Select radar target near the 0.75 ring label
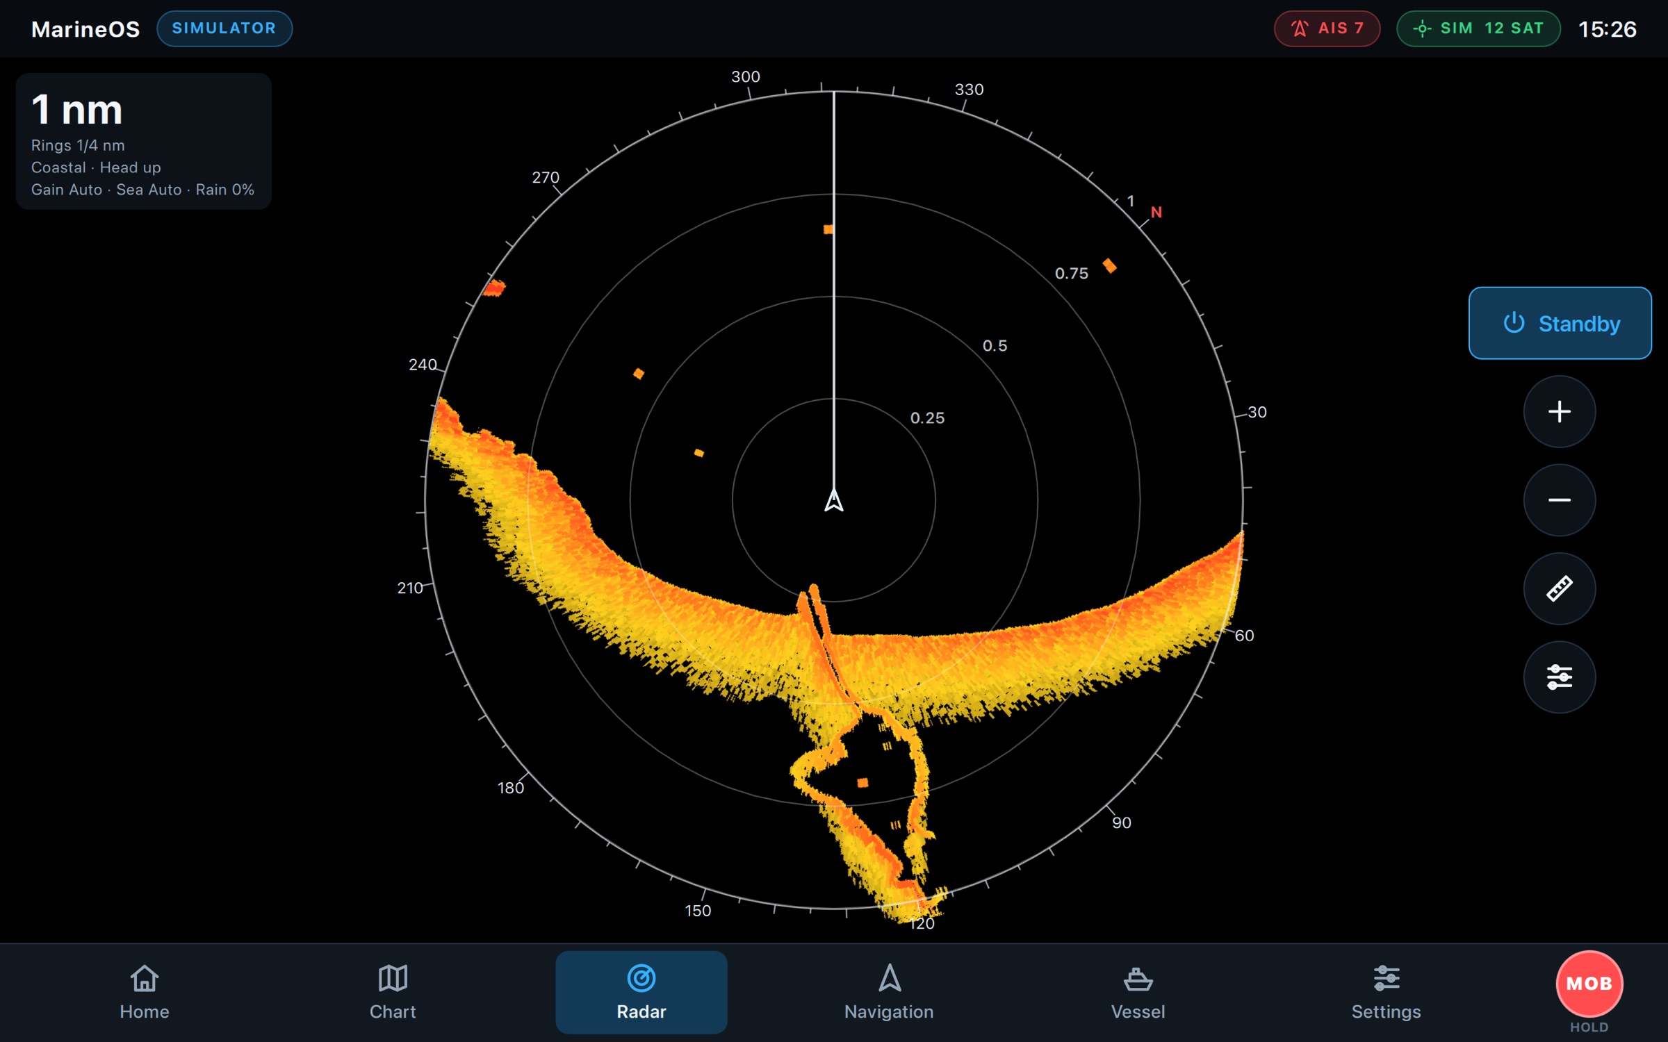1668x1042 pixels. click(1110, 266)
